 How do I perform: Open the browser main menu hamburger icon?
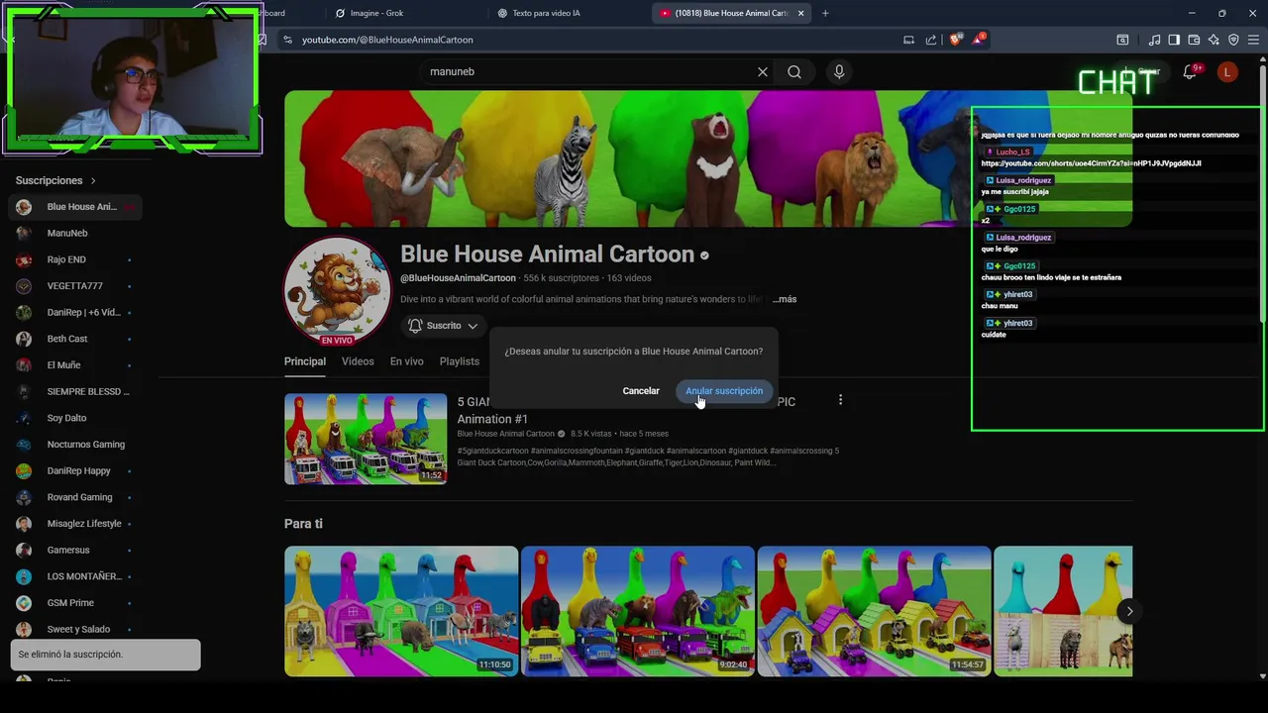pos(1254,40)
